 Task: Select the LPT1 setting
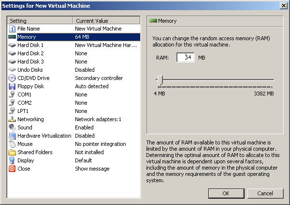point(23,111)
